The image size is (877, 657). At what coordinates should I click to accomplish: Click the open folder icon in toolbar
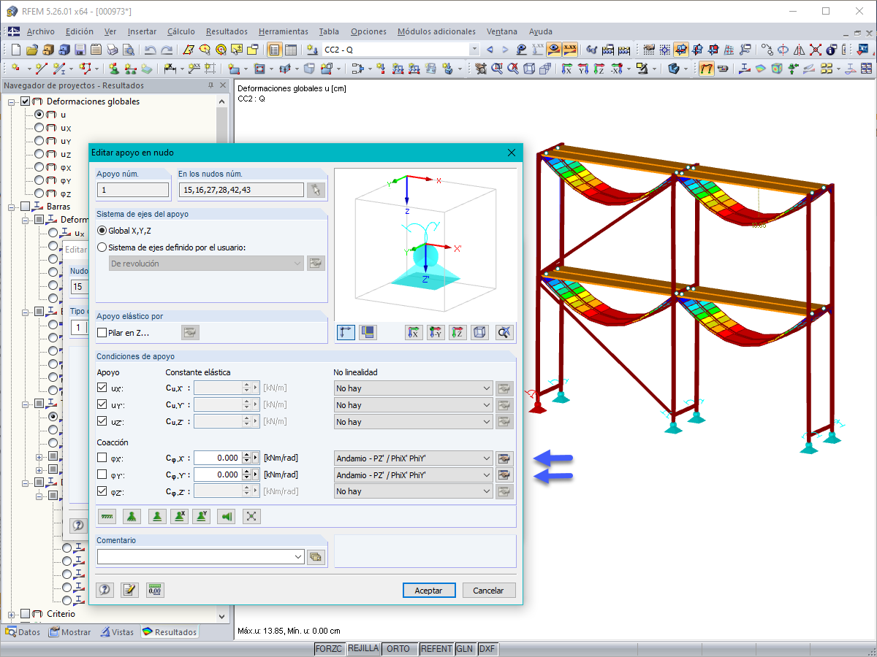click(x=31, y=50)
